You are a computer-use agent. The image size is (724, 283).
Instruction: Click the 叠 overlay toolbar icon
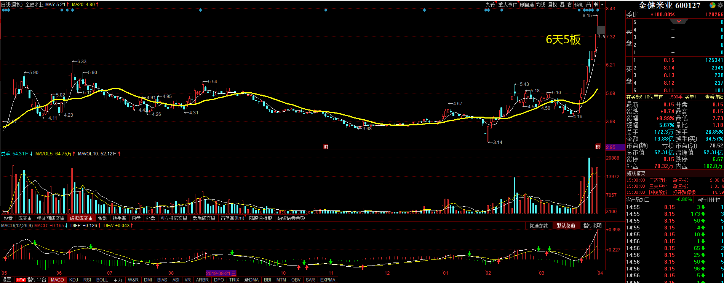click(x=562, y=5)
